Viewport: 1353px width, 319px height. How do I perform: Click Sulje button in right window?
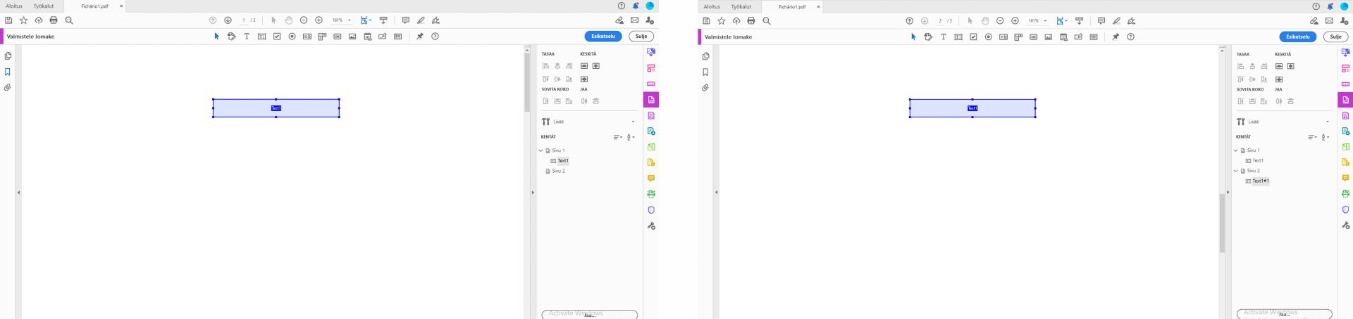(x=1336, y=37)
